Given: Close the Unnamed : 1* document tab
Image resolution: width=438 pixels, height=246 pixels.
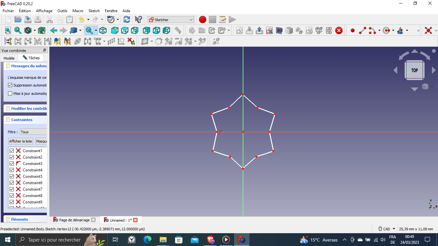Looking at the screenshot, I should coord(135,220).
